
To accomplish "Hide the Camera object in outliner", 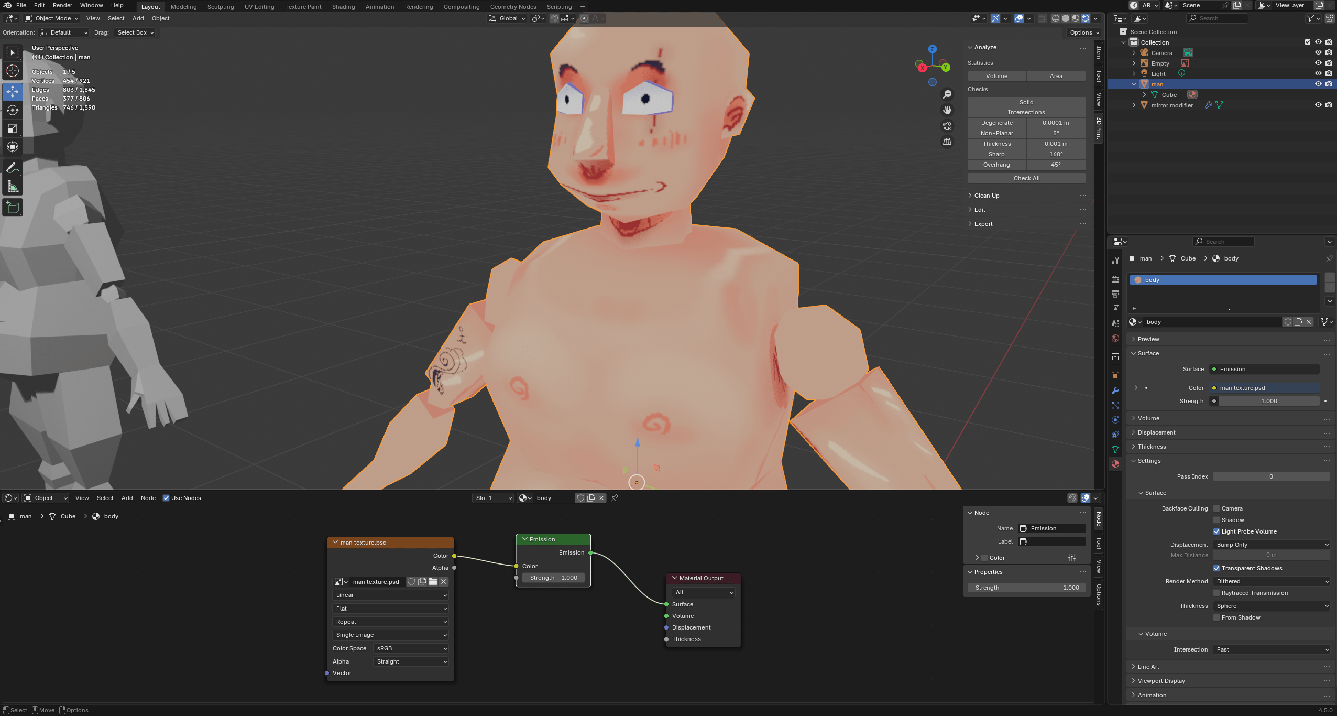I will point(1318,52).
